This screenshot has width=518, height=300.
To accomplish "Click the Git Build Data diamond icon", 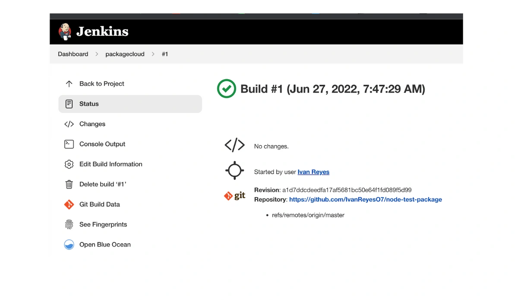I will click(69, 204).
